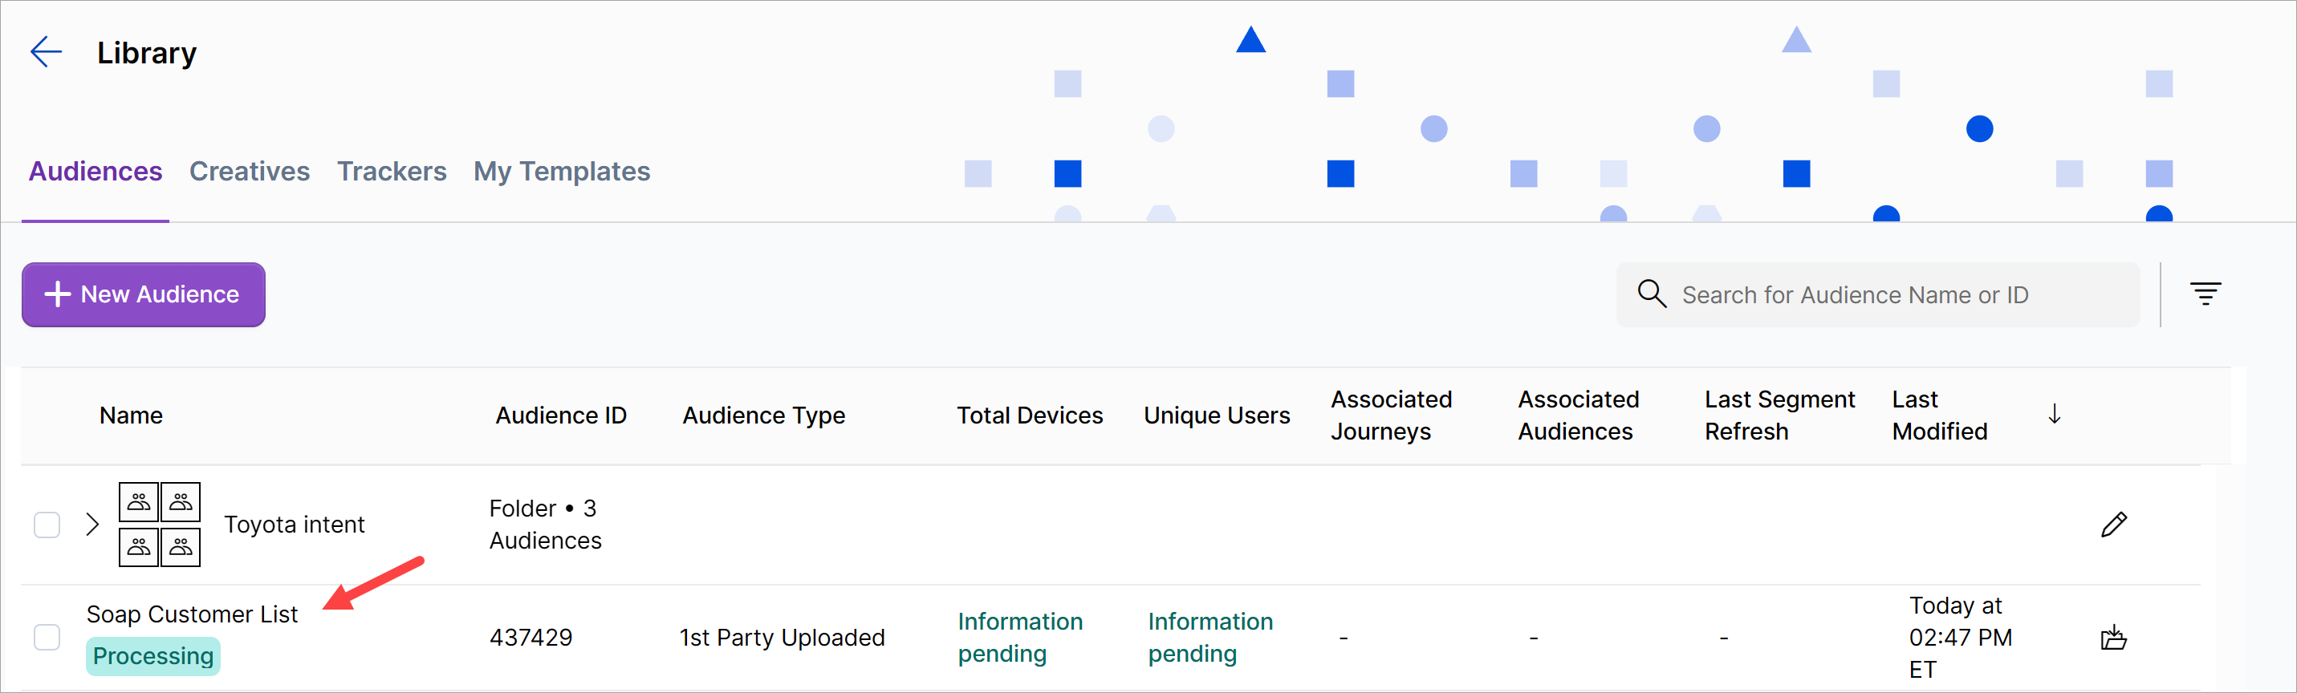
Task: Go to the My Templates tab
Action: point(562,171)
